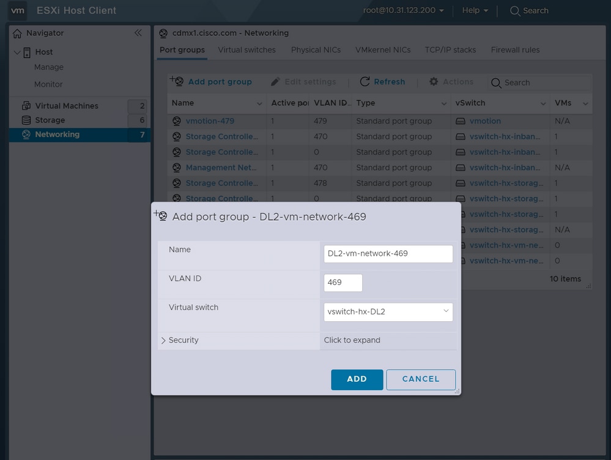611x460 pixels.
Task: Collapse the Host tree node
Action: click(x=17, y=52)
